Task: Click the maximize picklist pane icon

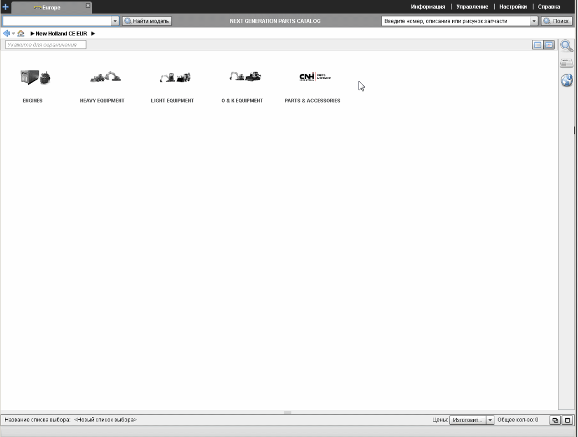Action: pyautogui.click(x=567, y=420)
